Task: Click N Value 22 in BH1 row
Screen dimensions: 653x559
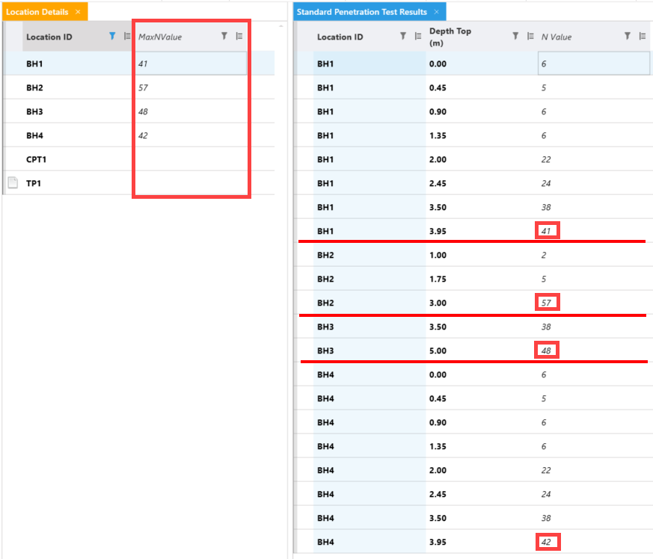Action: [593, 159]
